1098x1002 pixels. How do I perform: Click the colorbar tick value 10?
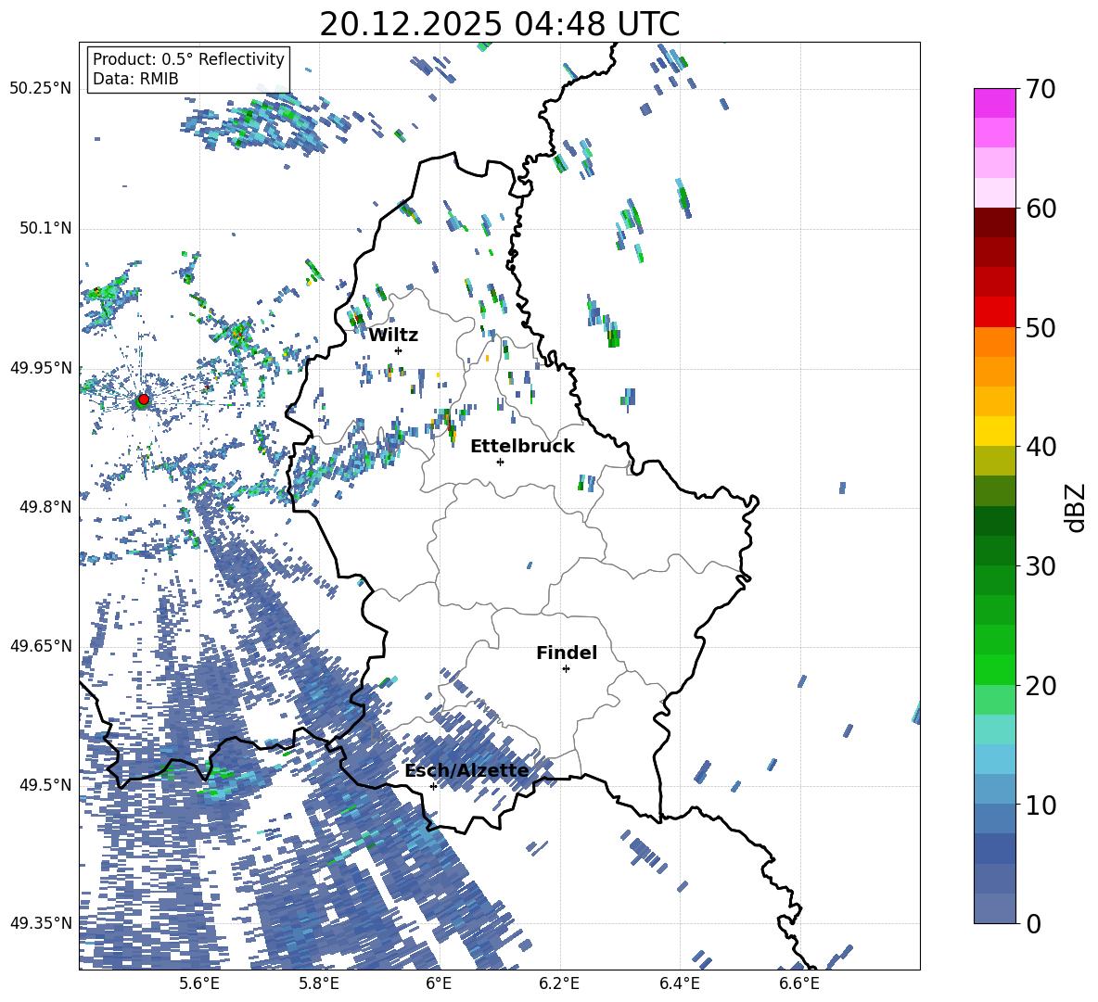pos(1041,805)
